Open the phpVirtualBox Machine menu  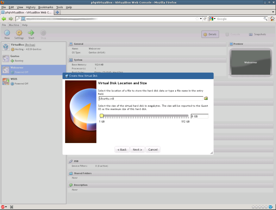coord(14,25)
